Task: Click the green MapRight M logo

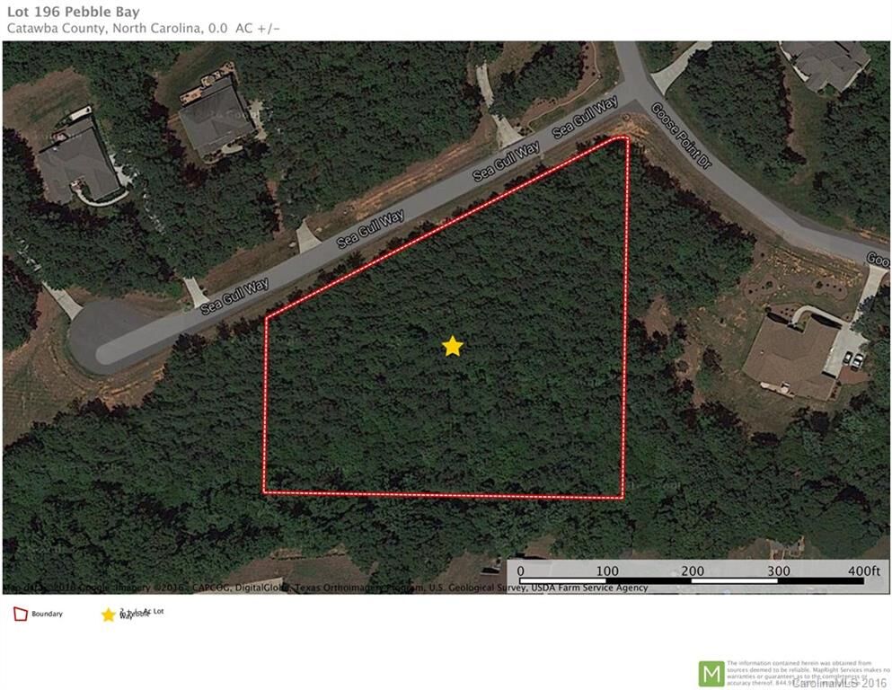Action: pos(711,674)
